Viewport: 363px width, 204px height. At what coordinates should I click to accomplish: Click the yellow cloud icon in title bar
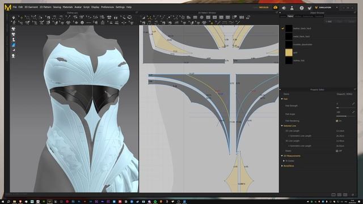[276, 7]
